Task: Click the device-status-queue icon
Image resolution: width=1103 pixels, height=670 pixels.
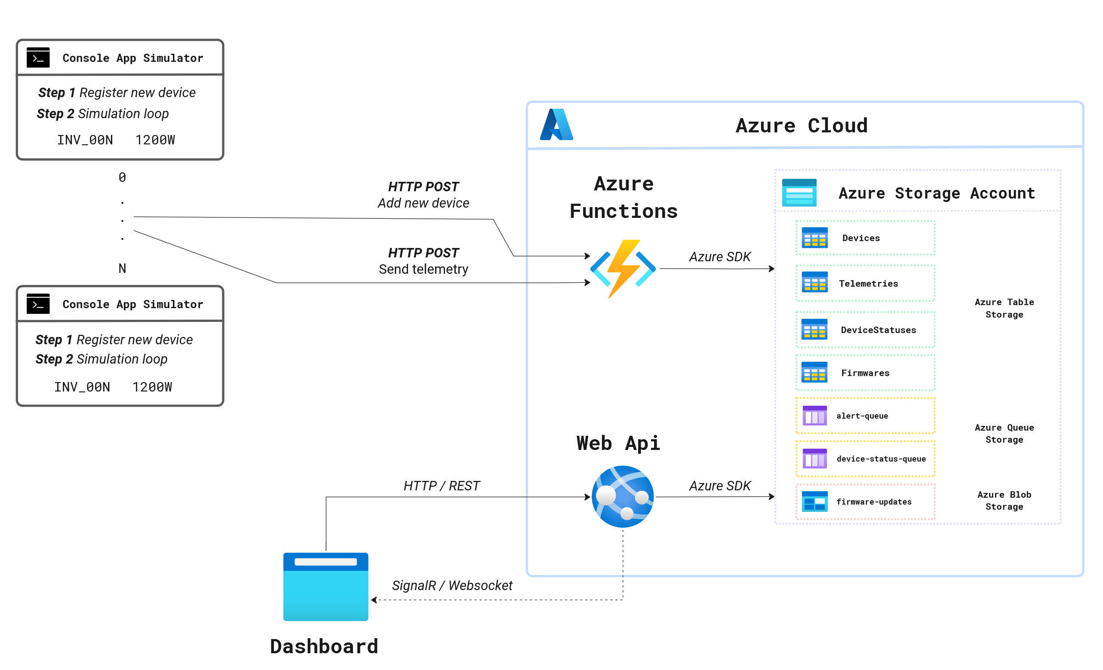Action: tap(814, 459)
